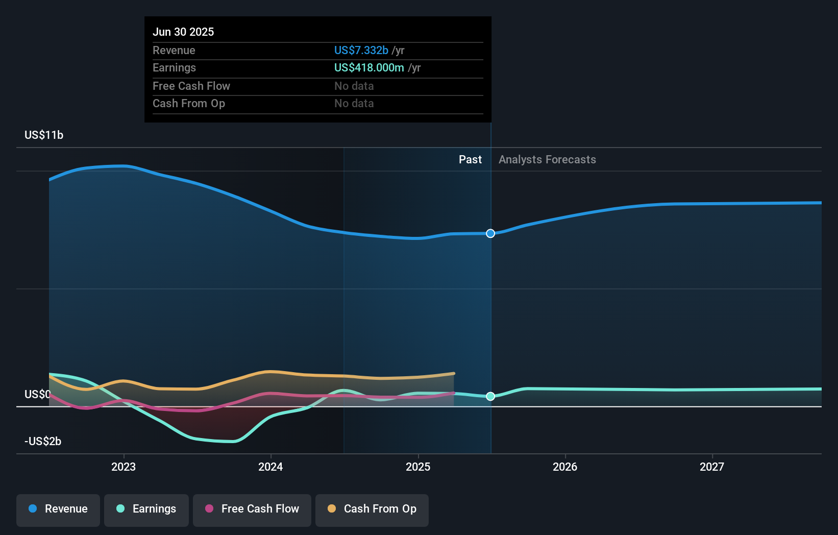Click the Free Cash Flow tooltip row label
The height and width of the screenshot is (535, 838).
click(x=191, y=86)
